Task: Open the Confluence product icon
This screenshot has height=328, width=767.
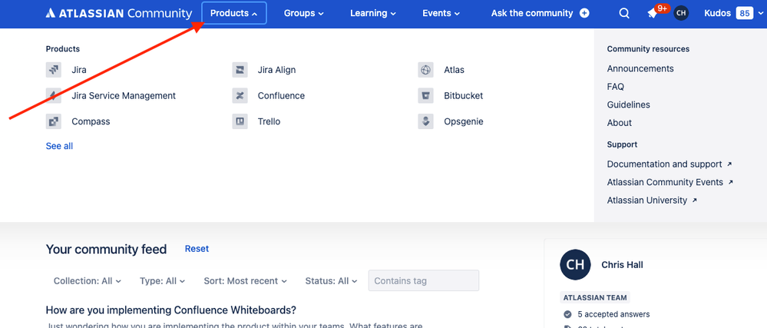Action: pyautogui.click(x=240, y=95)
